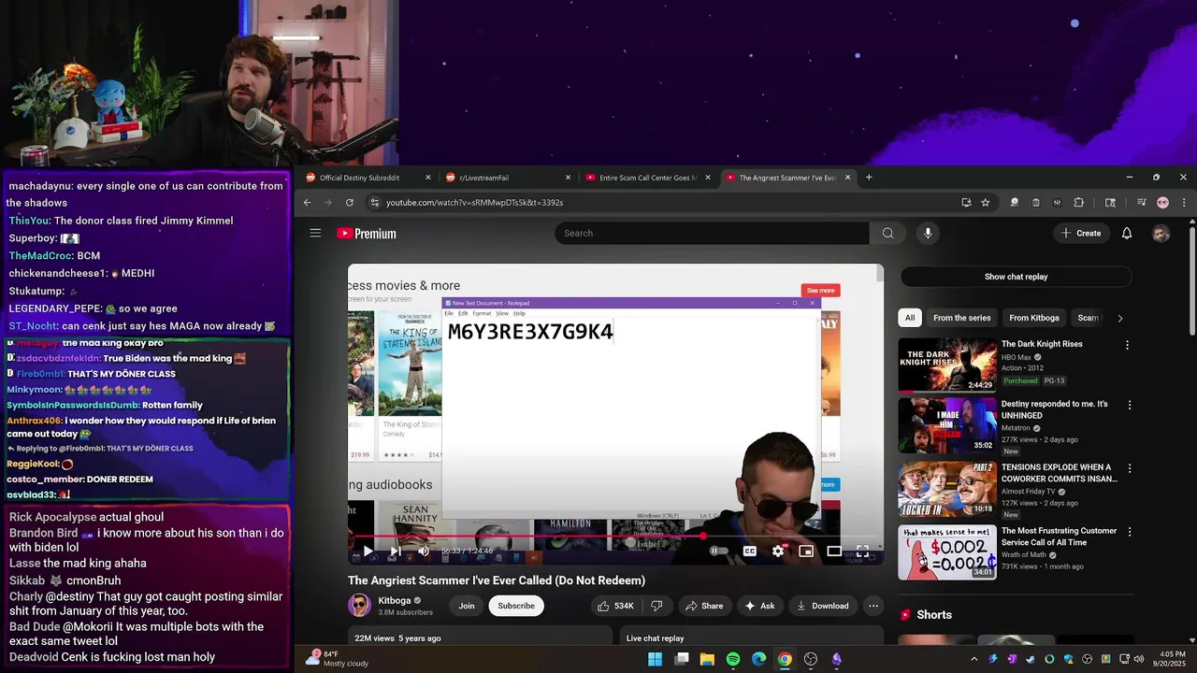
Task: Open more actions menu beside Download
Action: (x=873, y=606)
